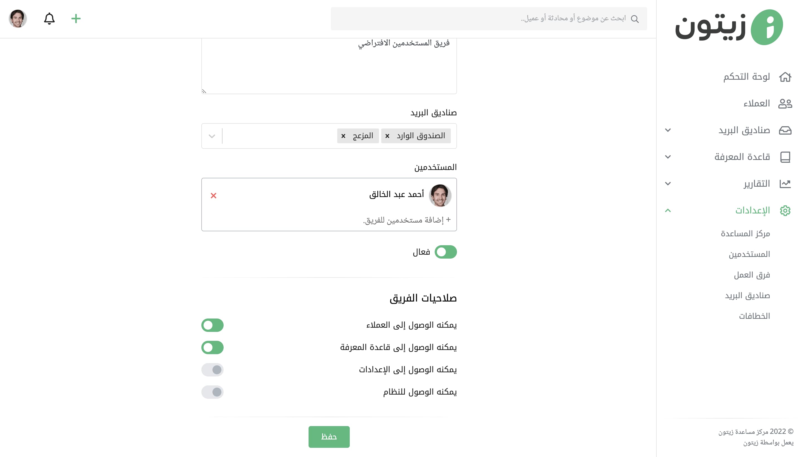
Task: Disable customers access permission toggle
Action: [212, 325]
